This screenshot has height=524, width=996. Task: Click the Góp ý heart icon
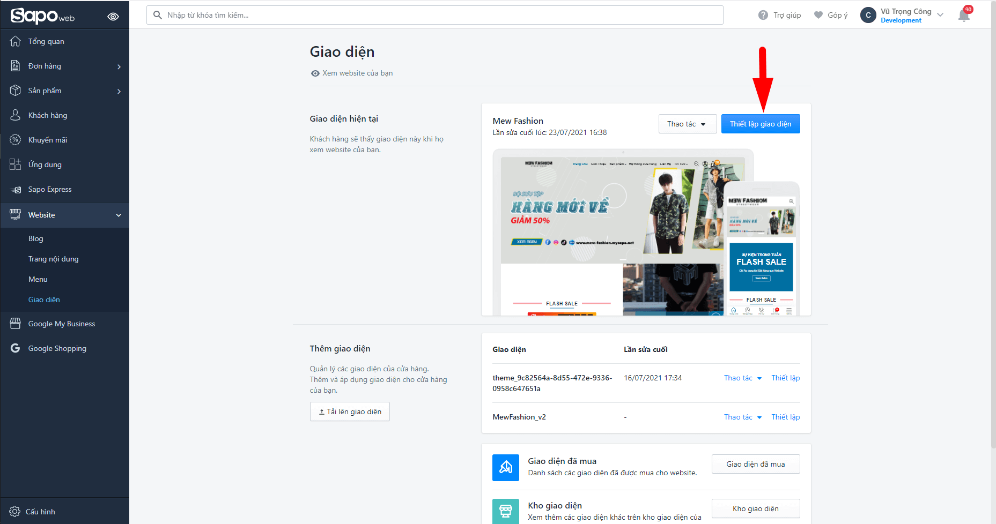tap(818, 15)
